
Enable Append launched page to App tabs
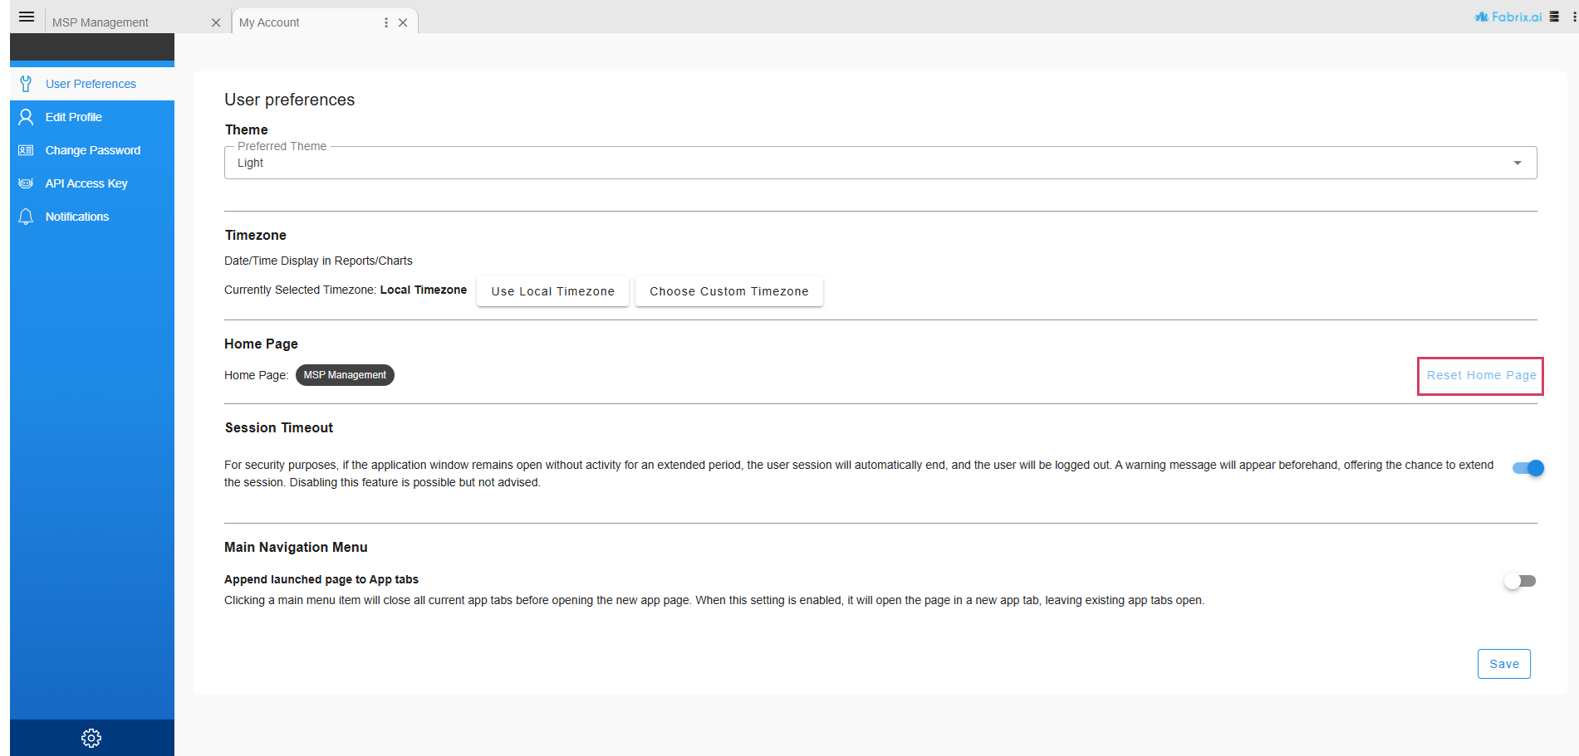click(x=1519, y=581)
